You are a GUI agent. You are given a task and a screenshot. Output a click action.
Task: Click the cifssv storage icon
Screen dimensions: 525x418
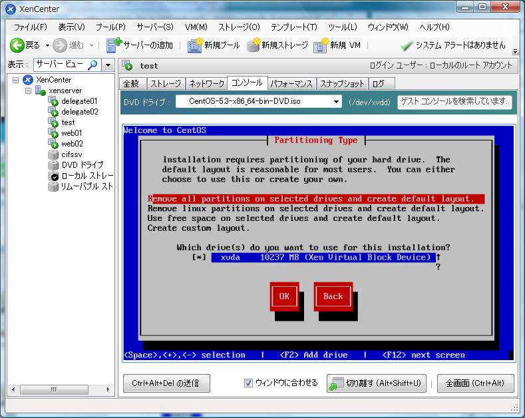pyautogui.click(x=53, y=154)
